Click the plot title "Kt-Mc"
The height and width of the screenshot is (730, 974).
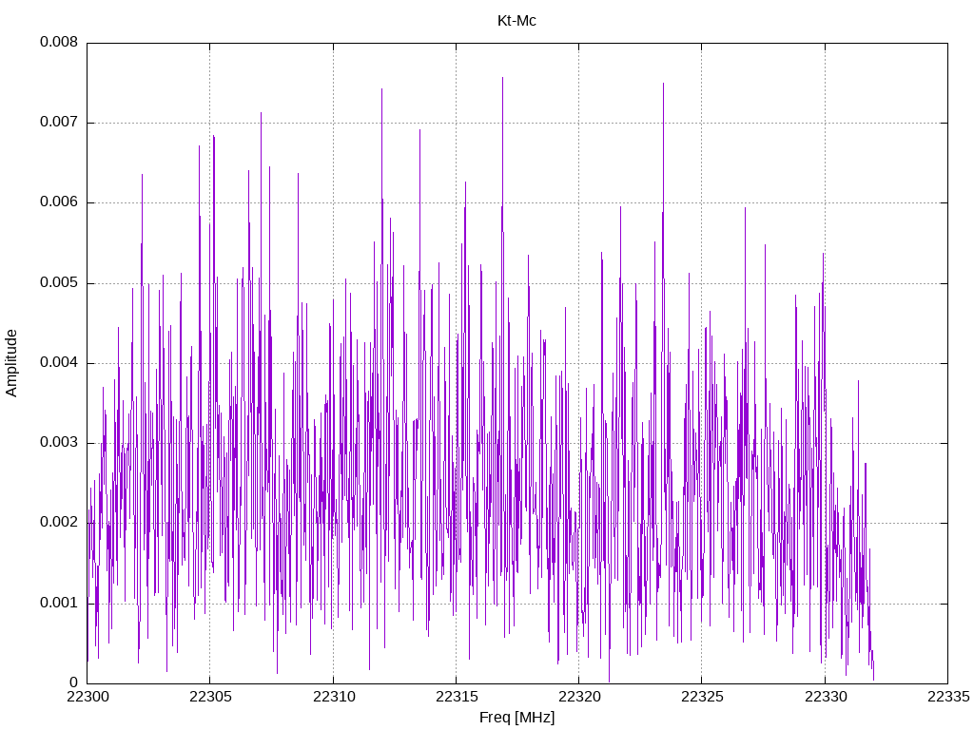516,21
